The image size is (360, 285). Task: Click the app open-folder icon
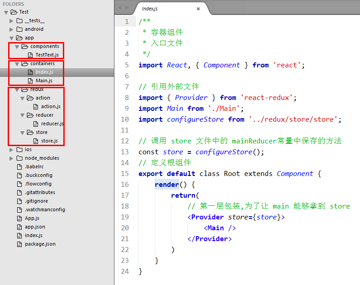point(19,38)
